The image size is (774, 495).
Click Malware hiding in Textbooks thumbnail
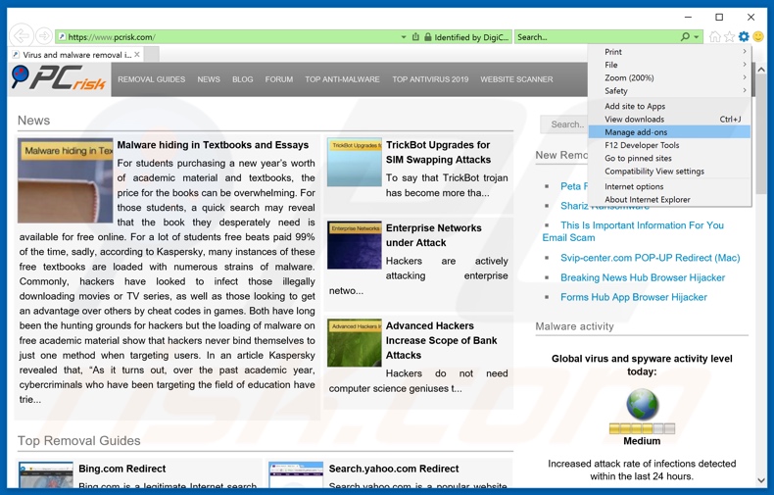(66, 180)
